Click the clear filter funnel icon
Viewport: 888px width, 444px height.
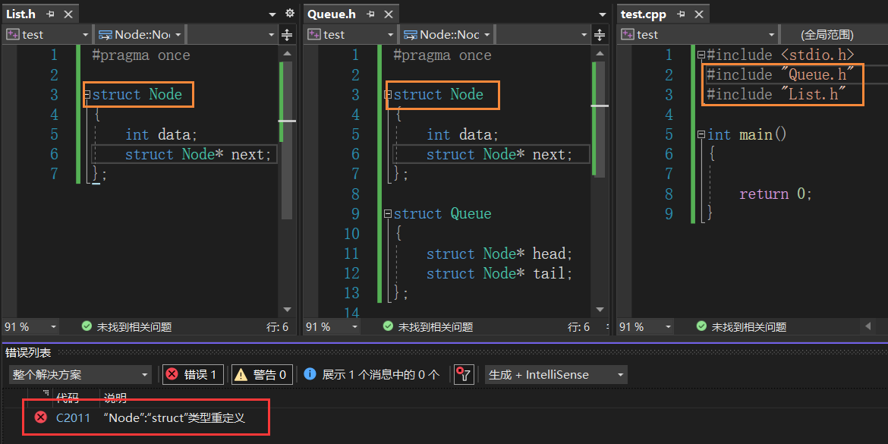pos(463,374)
